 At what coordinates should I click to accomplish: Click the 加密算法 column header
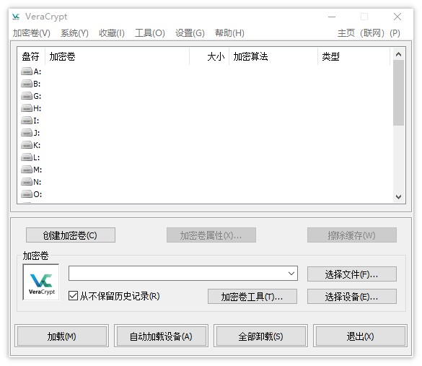tap(273, 56)
